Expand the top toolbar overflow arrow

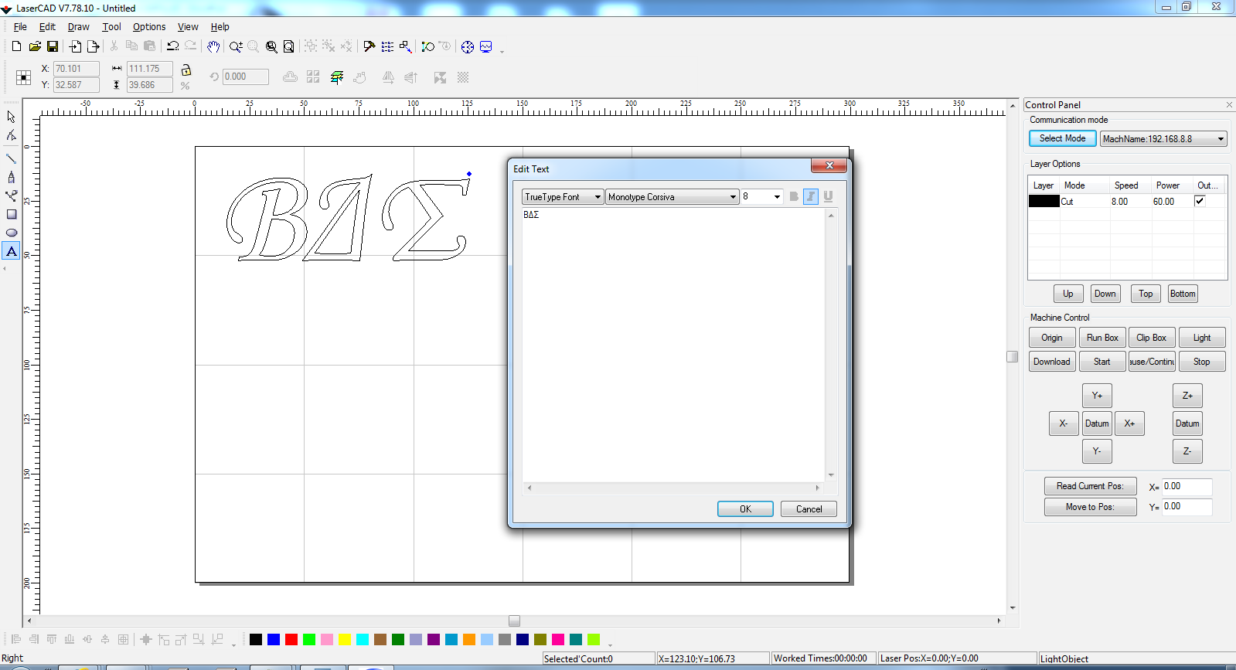(502, 51)
